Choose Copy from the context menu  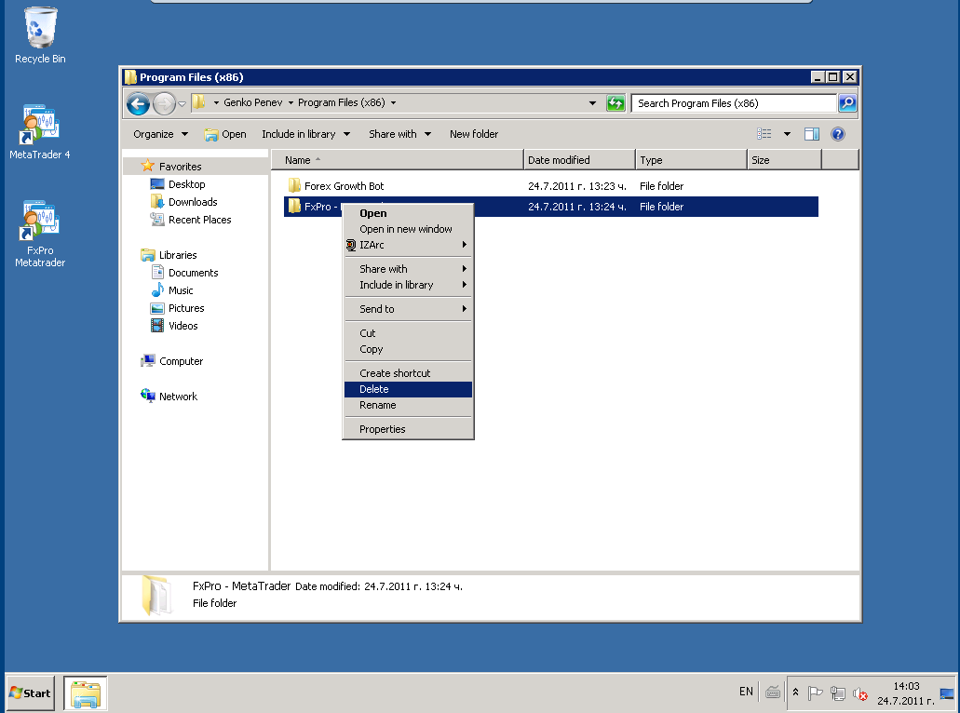coord(408,349)
